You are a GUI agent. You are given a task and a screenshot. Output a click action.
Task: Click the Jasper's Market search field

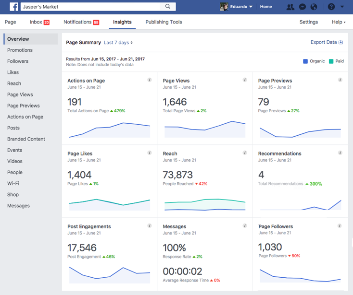90,7
